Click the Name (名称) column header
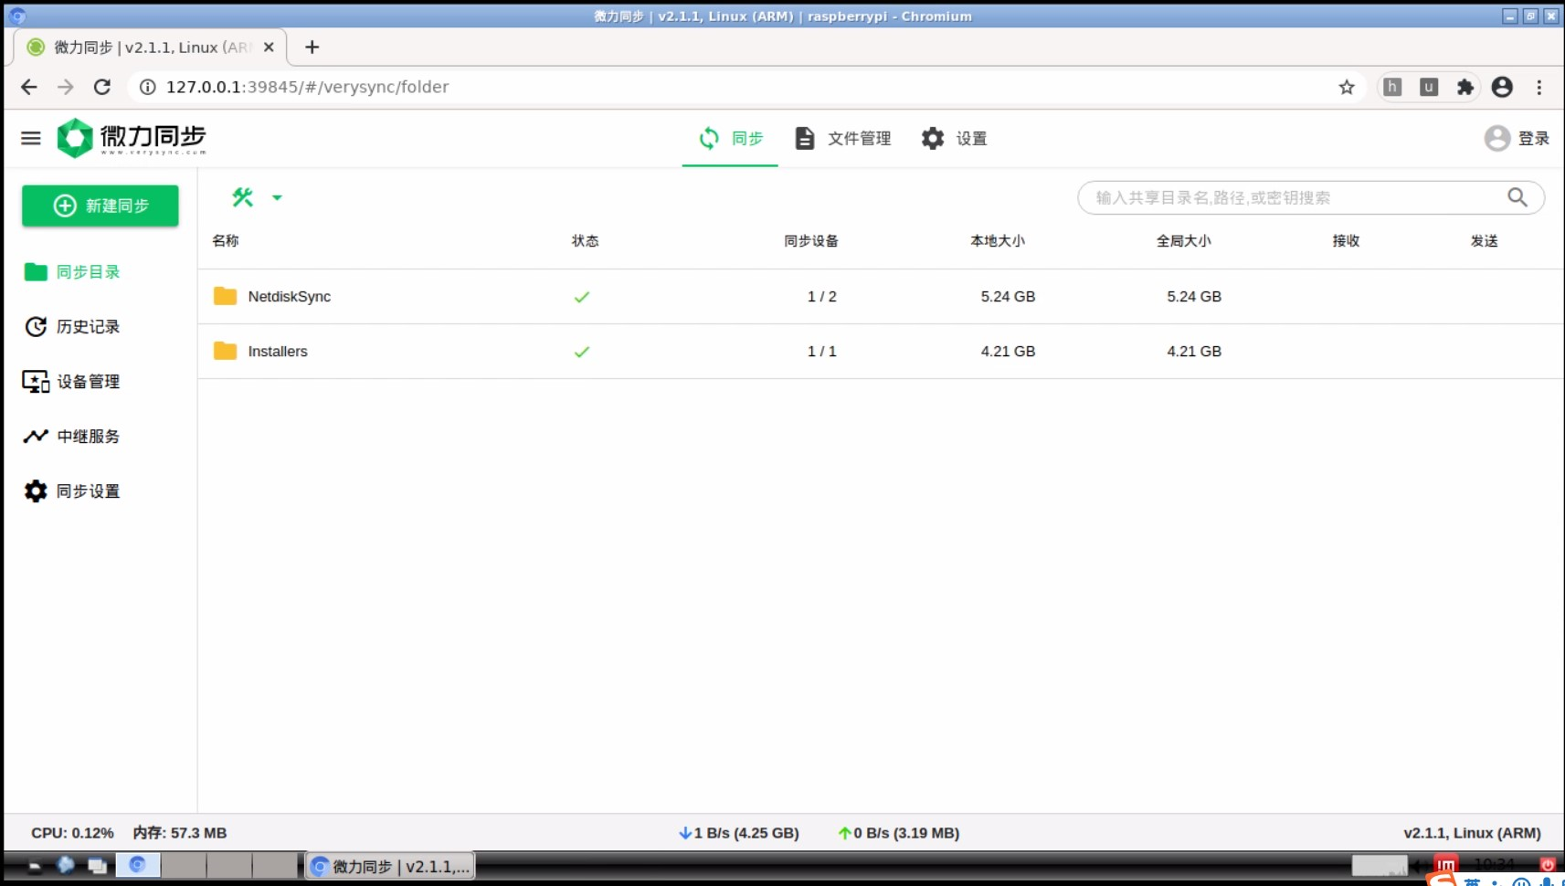Viewport: 1565px width, 886px height. [x=226, y=240]
